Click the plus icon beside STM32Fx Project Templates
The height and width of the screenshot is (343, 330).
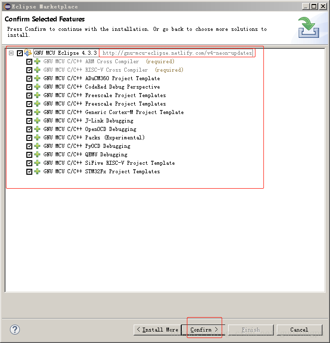37,171
